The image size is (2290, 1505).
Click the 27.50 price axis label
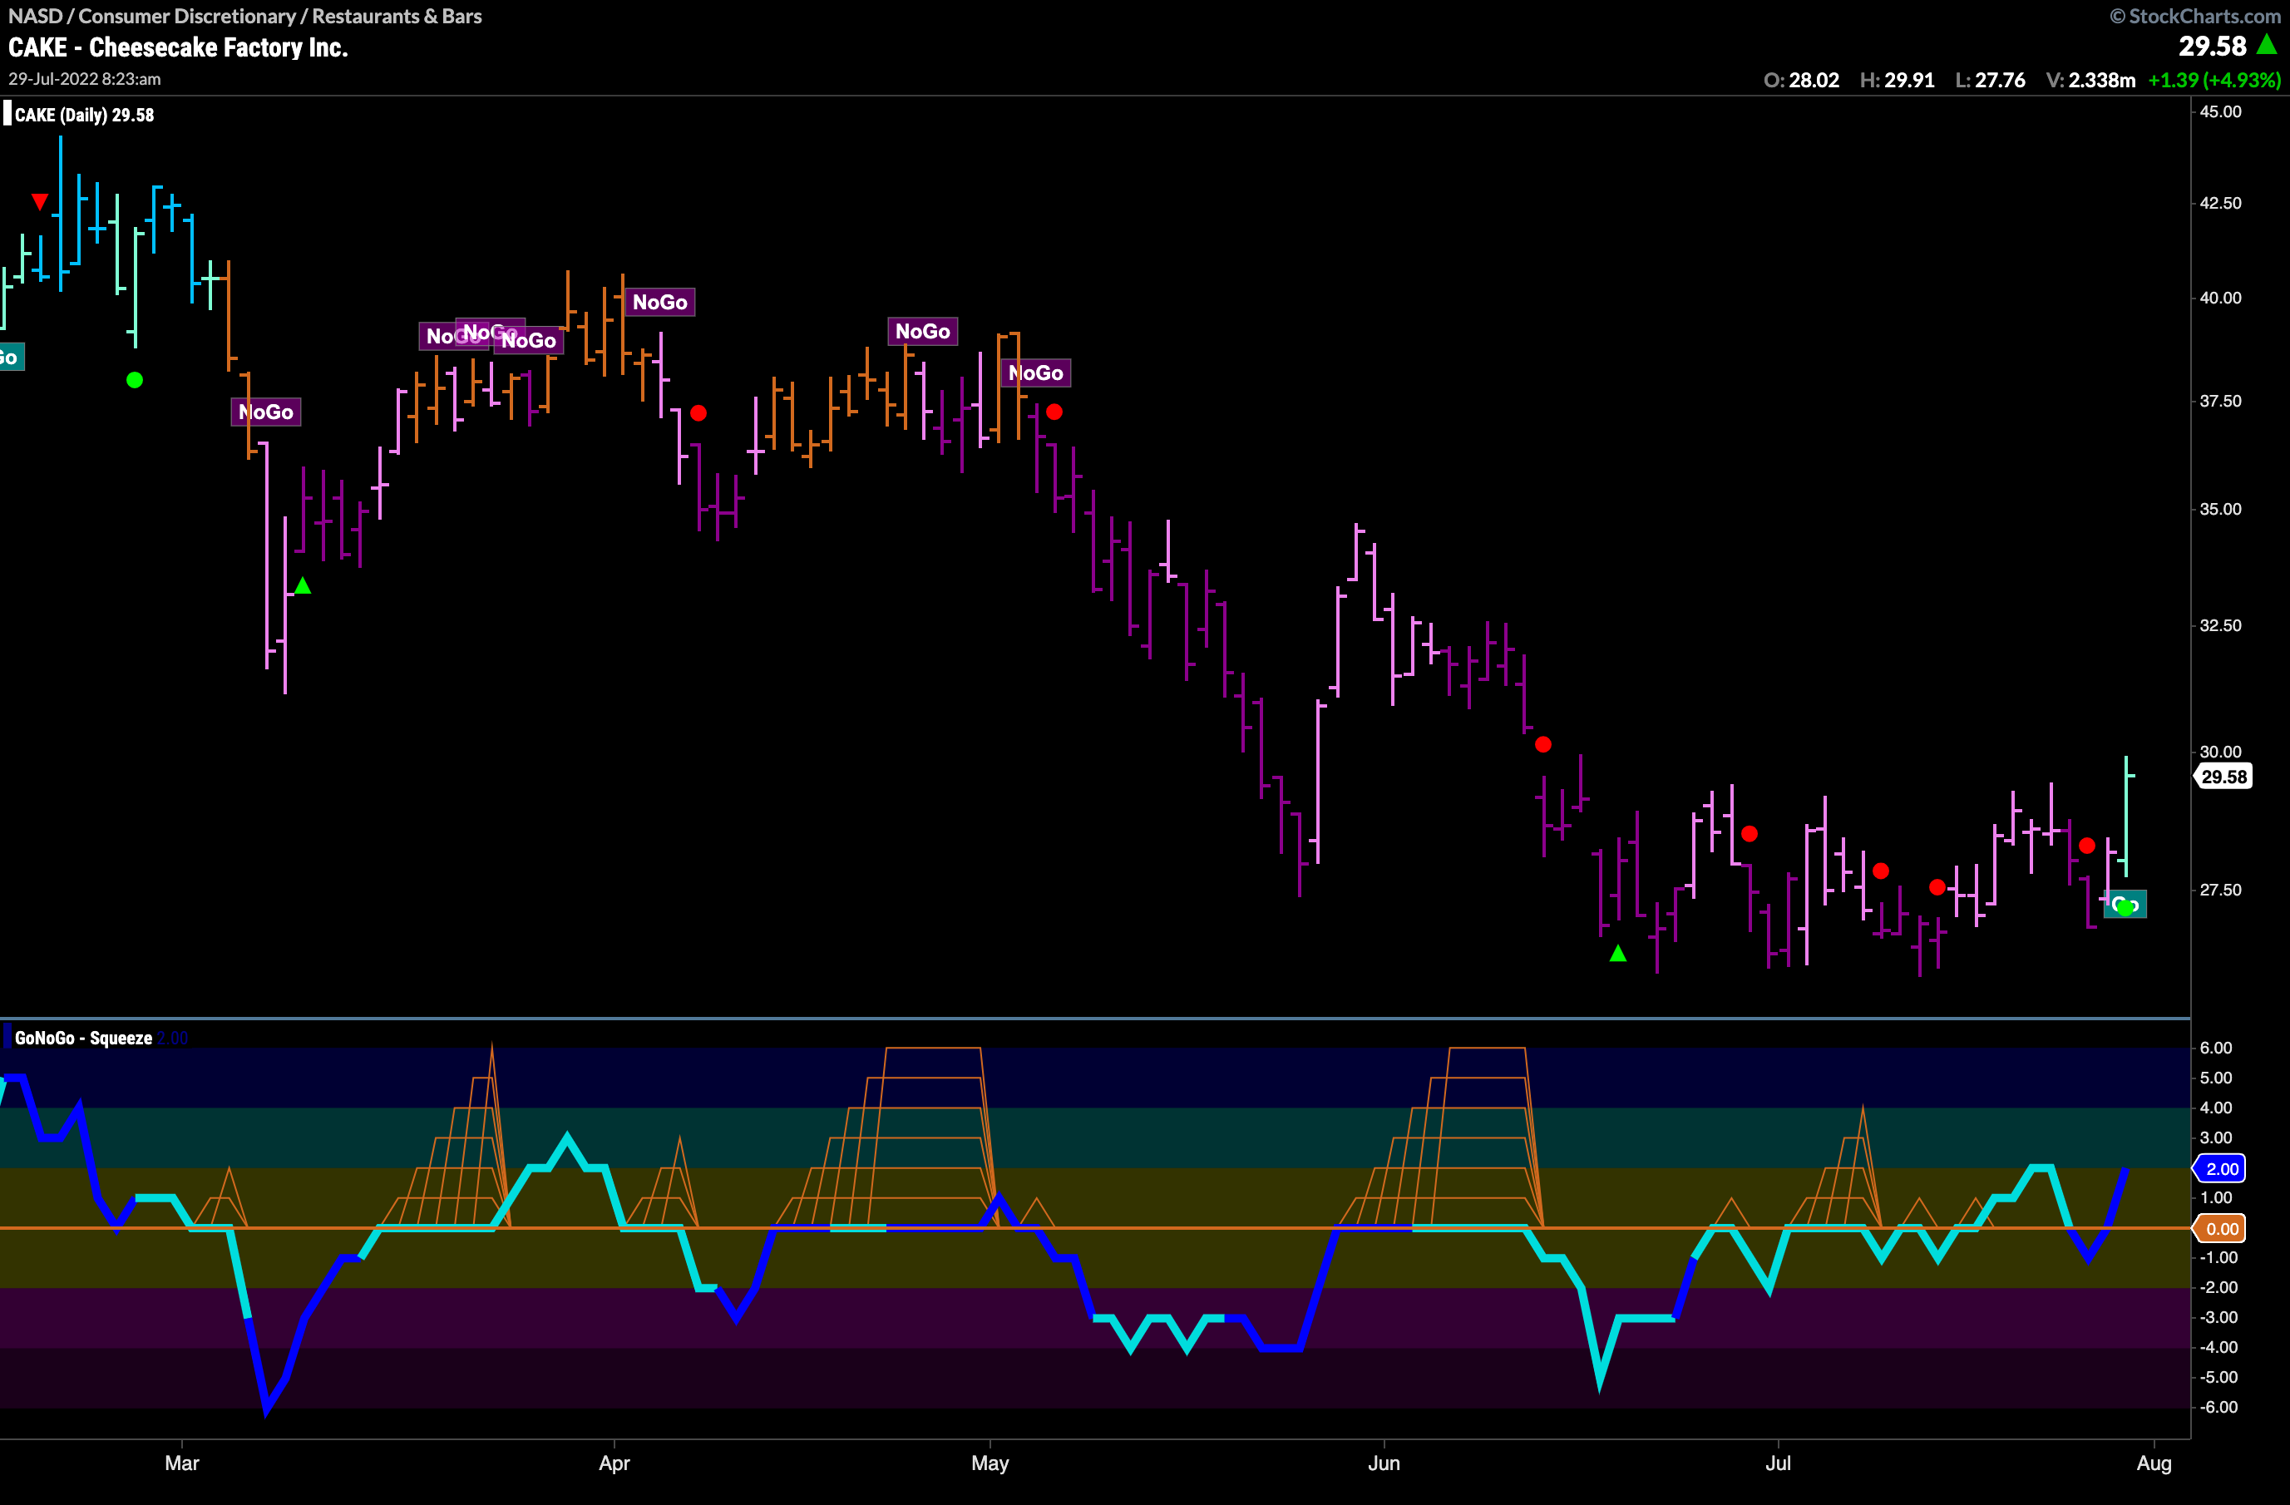[x=2221, y=889]
